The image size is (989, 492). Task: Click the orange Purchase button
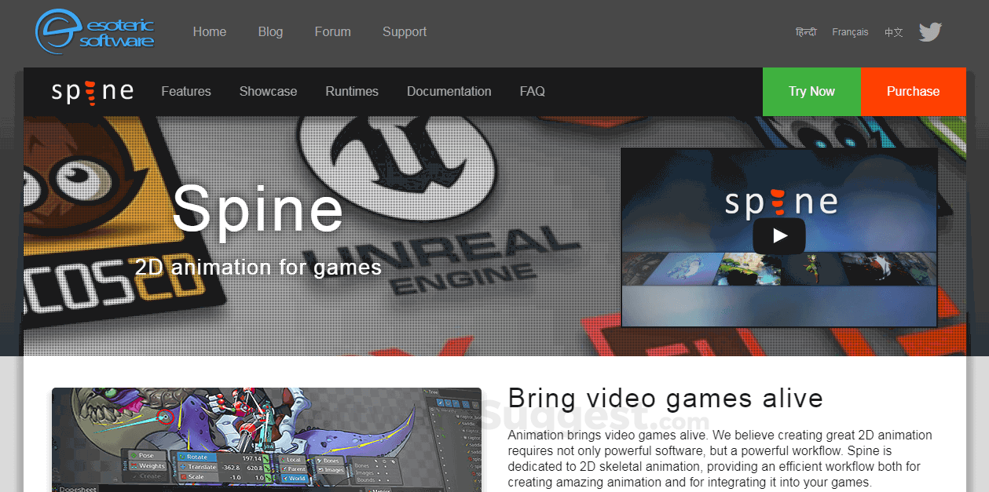click(914, 92)
